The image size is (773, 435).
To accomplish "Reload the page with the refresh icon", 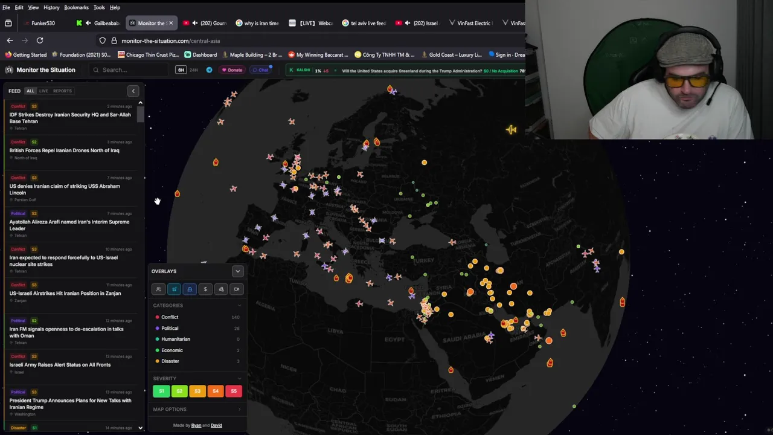I will coord(40,40).
